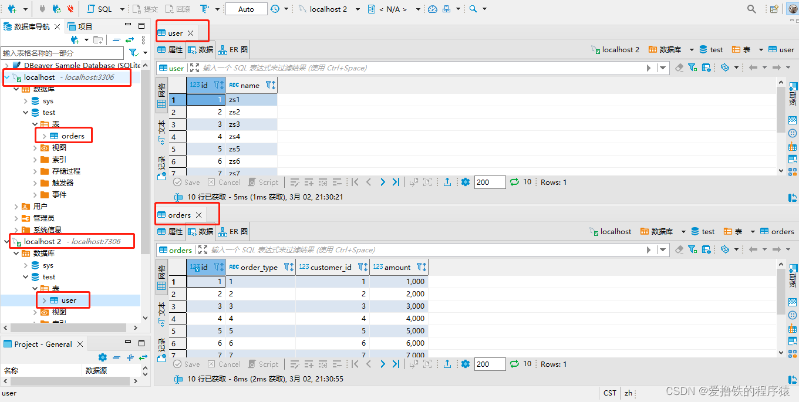The width and height of the screenshot is (799, 402).
Task: Expand the 存储过程 folder
Action: pos(35,171)
